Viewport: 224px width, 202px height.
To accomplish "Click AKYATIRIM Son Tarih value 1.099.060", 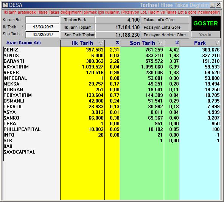I will (x=152, y=67).
